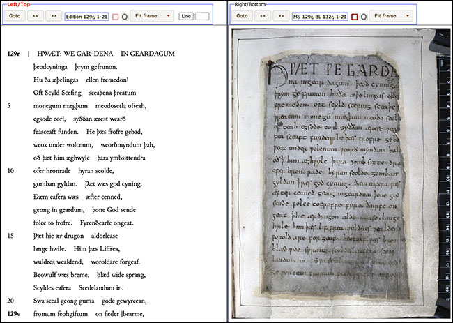
Task: Click the Edition 129r, 1-21 field
Action: pyautogui.click(x=86, y=17)
